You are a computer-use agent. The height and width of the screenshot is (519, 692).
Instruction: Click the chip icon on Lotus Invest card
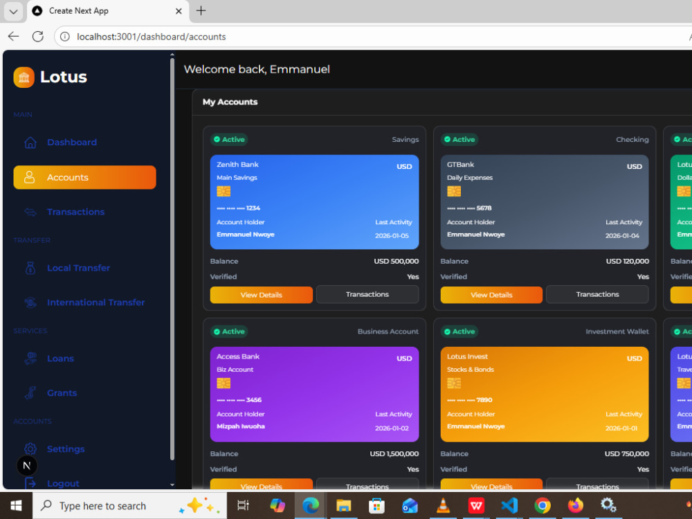pyautogui.click(x=454, y=383)
